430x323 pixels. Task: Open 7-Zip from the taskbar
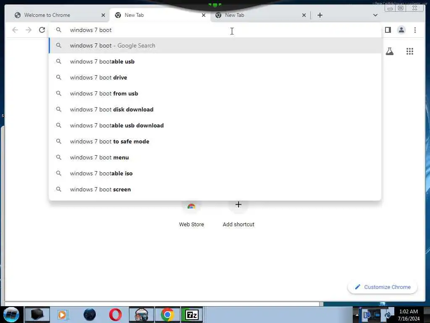(x=192, y=315)
